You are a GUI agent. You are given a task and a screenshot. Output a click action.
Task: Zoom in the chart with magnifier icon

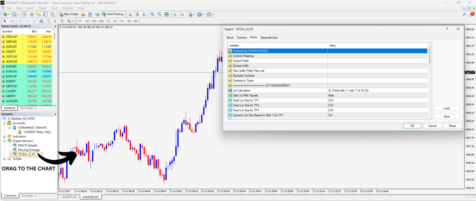tap(152, 14)
